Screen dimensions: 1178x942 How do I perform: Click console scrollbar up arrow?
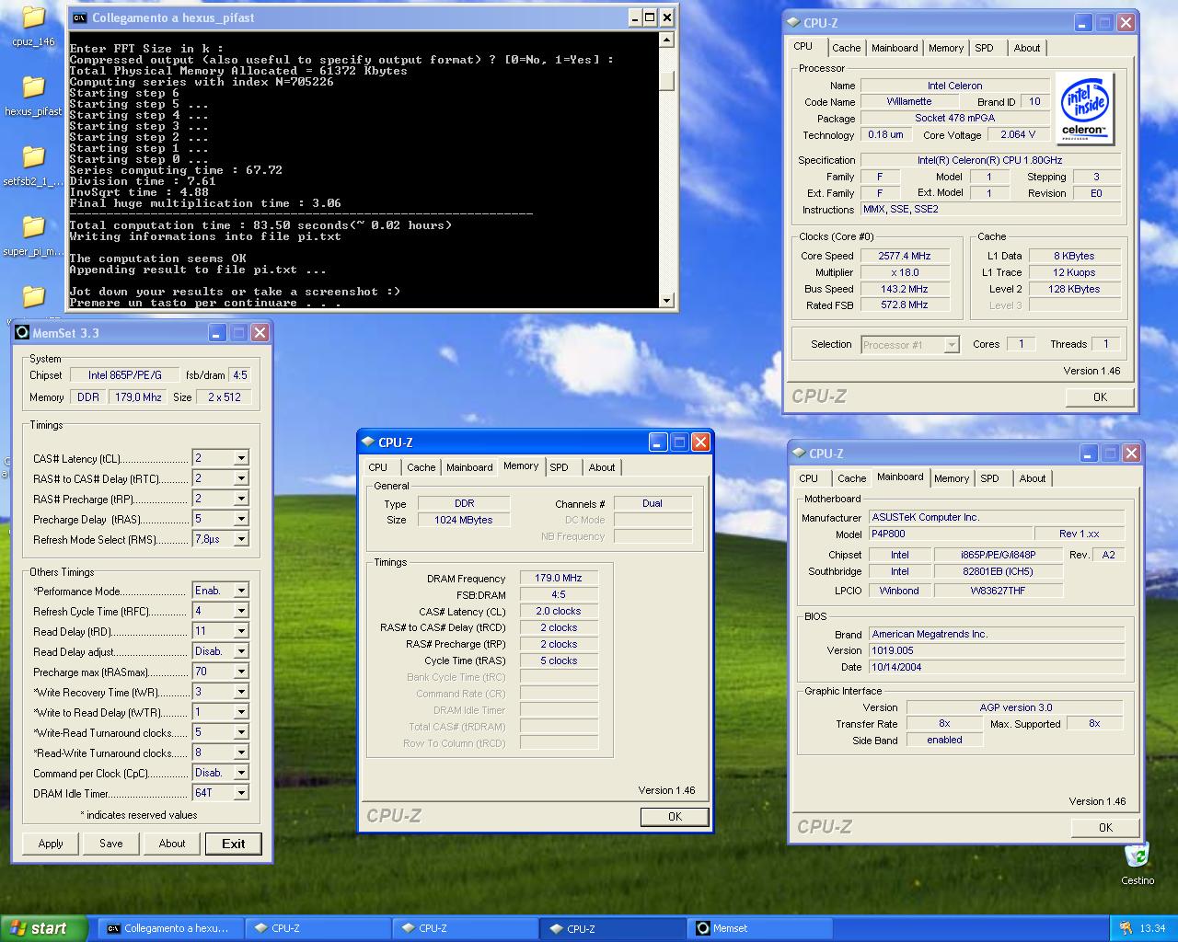tap(667, 40)
